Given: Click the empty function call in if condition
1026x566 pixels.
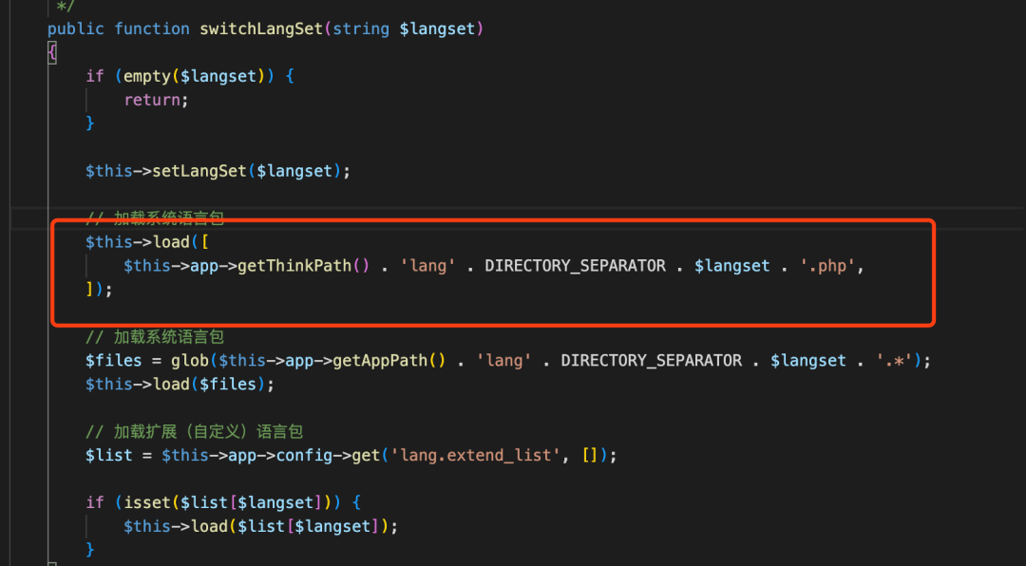Looking at the screenshot, I should click(x=146, y=76).
